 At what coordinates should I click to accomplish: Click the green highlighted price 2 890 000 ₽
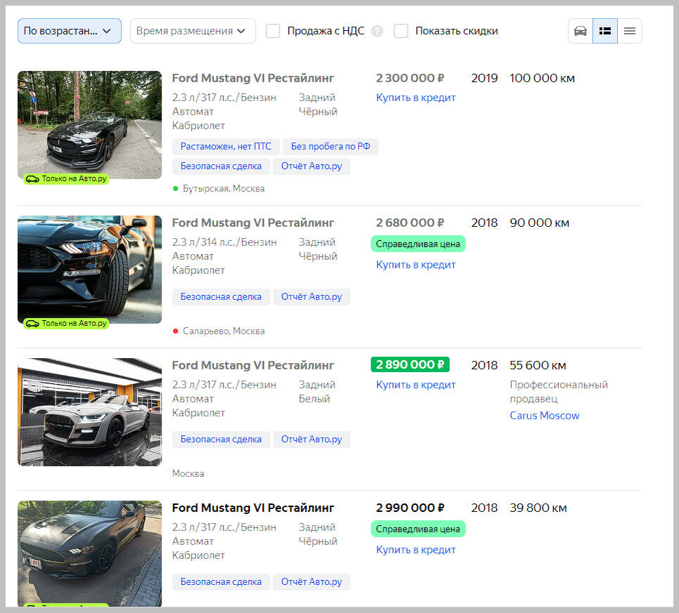tap(410, 364)
